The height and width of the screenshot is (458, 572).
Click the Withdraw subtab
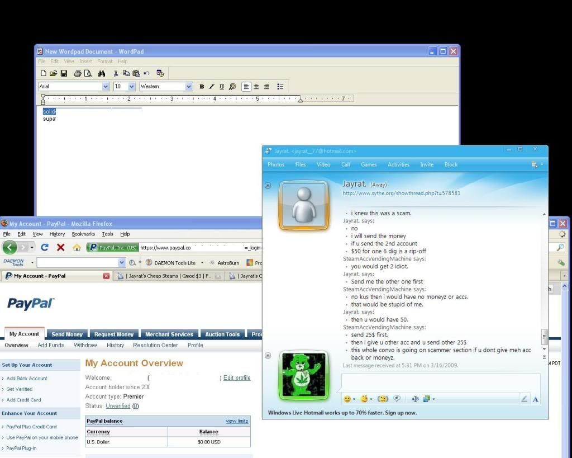[x=85, y=345]
